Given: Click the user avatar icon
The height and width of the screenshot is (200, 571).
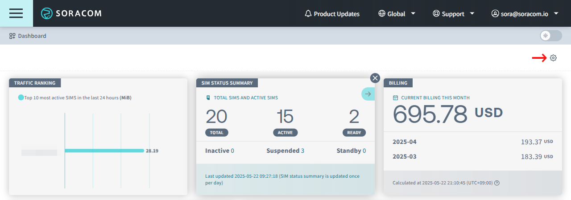Looking at the screenshot, I should point(495,14).
